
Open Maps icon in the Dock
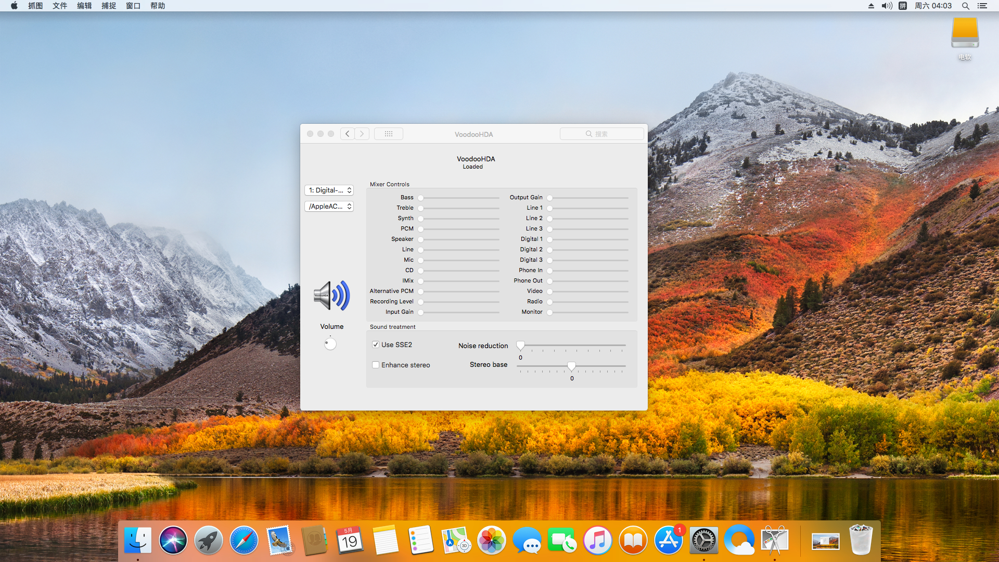pyautogui.click(x=456, y=540)
